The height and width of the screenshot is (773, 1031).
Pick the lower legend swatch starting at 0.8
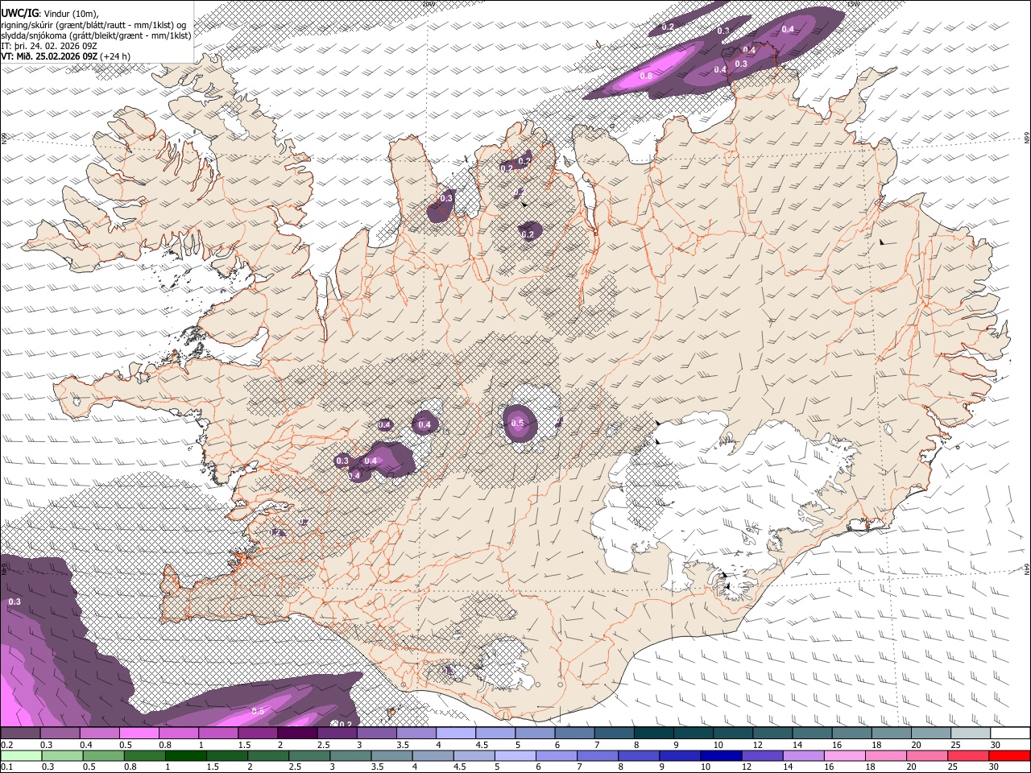[x=144, y=755]
